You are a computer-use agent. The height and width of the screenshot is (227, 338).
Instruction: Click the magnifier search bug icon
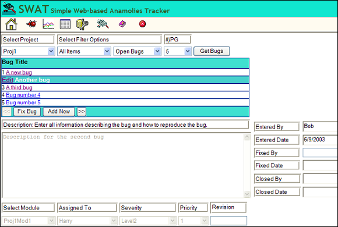[x=103, y=24]
